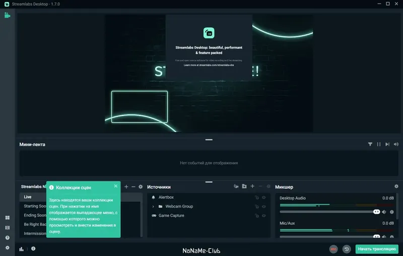Open Settings gear in left sidebar
Viewport: 403px width, 256px height.
click(x=8, y=248)
